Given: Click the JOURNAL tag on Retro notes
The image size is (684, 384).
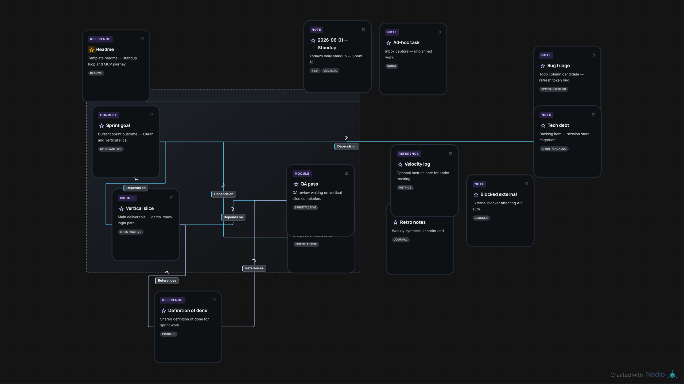Looking at the screenshot, I should pos(401,240).
